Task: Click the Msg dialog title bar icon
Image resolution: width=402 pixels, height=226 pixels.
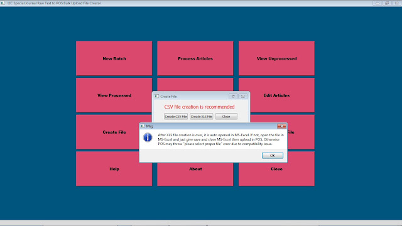Action: point(143,126)
